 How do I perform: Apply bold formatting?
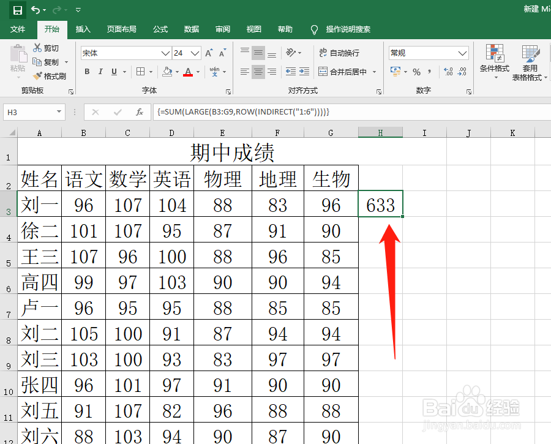[86, 72]
